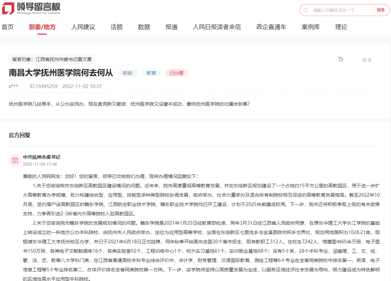This screenshot has height=281, width=391.
Task: Click the 中共抚州市委书记 institution avatar icon
Action: click(x=15, y=160)
